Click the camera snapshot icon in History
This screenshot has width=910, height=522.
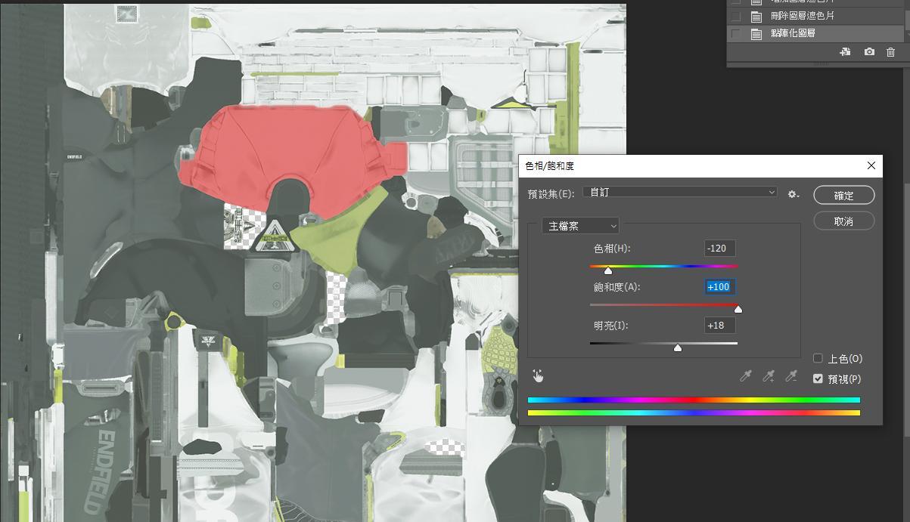869,52
